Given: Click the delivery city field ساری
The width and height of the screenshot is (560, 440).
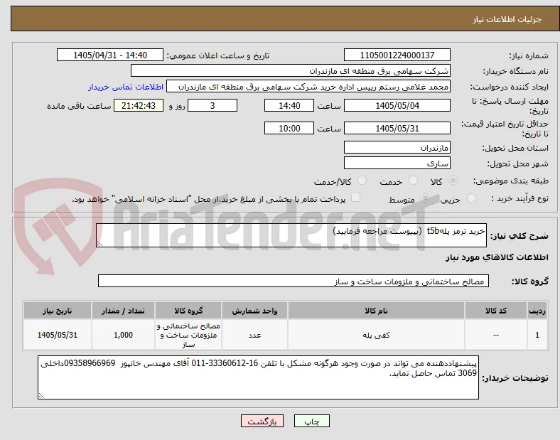Looking at the screenshot, I should point(397,163).
